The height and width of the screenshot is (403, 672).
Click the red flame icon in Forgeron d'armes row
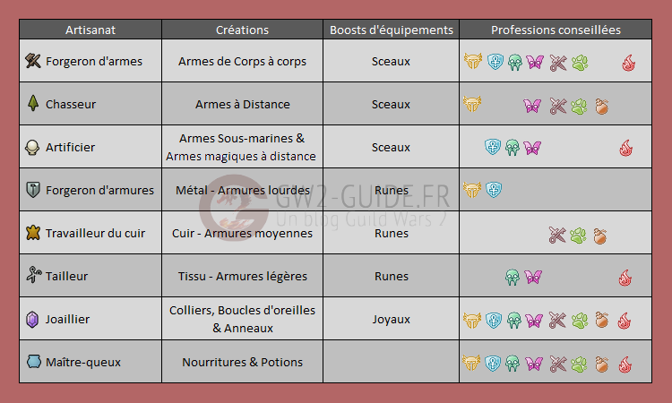tap(628, 63)
